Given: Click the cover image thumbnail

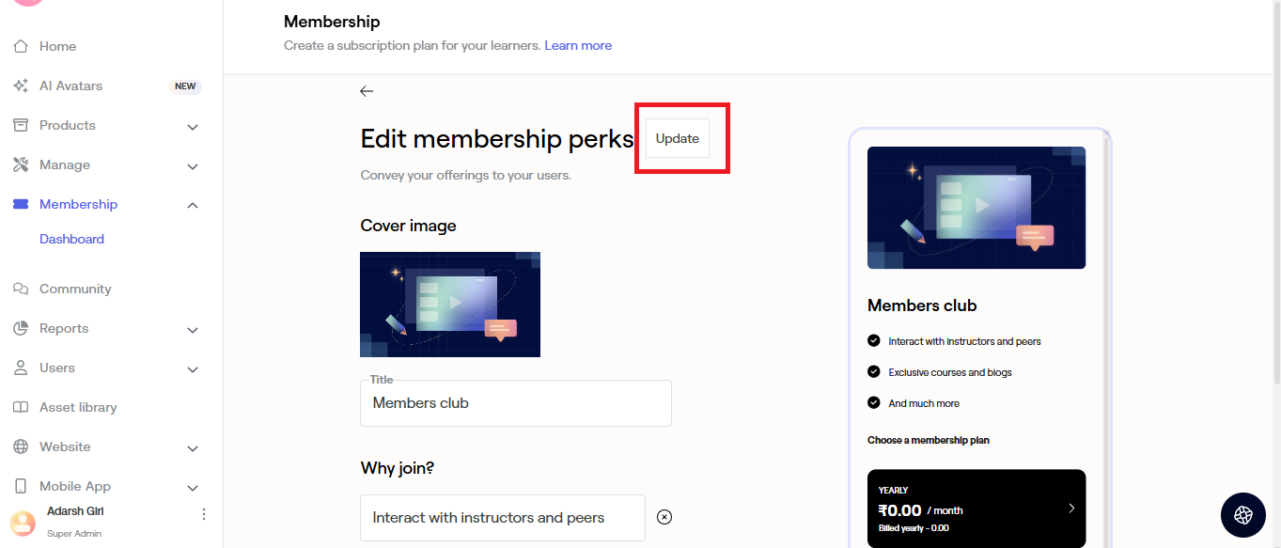Looking at the screenshot, I should (x=450, y=304).
